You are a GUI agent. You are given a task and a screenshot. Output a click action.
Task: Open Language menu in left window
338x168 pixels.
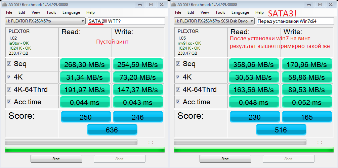[x=71, y=12]
